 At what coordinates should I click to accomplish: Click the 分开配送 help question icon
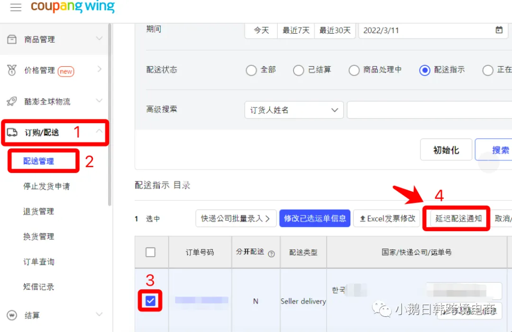click(271, 254)
